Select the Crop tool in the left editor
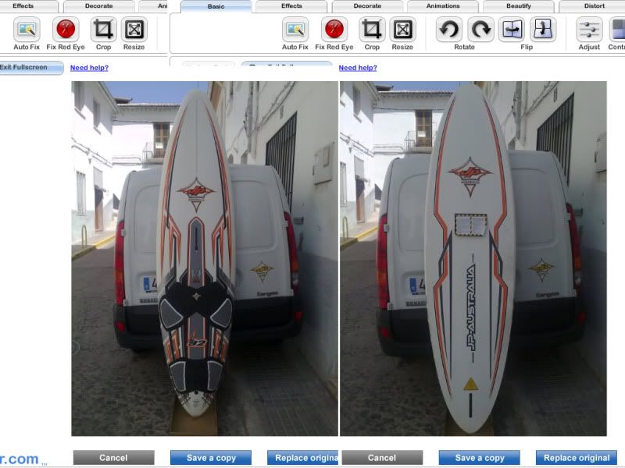The width and height of the screenshot is (625, 468). [x=104, y=30]
